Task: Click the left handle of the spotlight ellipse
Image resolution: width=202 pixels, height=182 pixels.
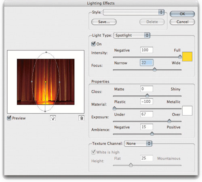Action: pos(32,81)
